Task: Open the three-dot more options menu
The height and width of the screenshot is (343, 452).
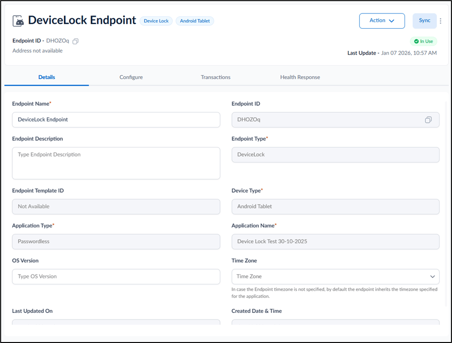Action: [441, 21]
